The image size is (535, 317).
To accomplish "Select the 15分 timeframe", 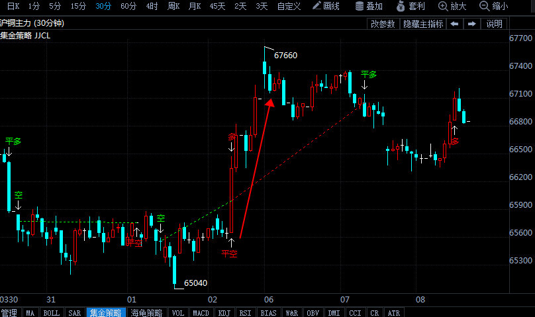I will (x=78, y=6).
